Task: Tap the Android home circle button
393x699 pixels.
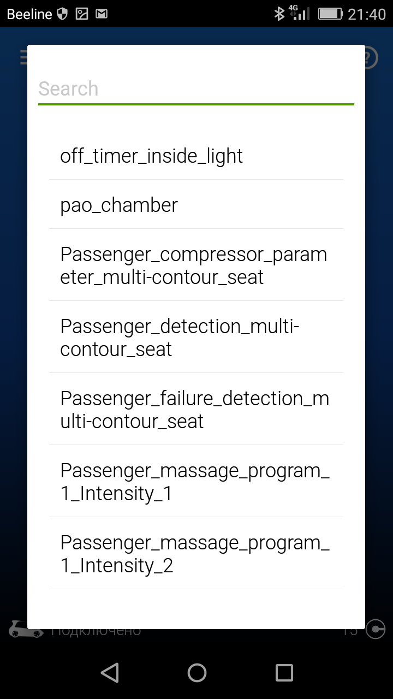Action: [x=196, y=673]
